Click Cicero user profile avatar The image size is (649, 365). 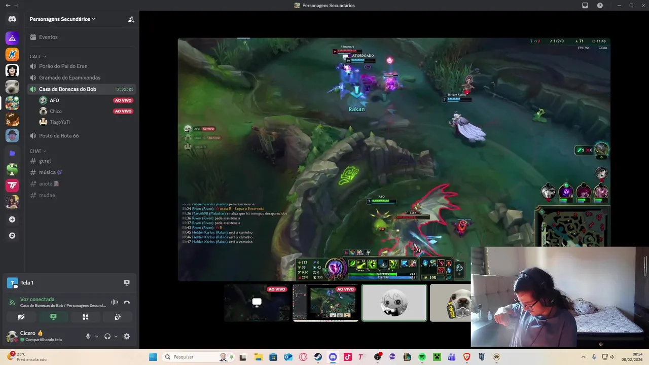12,336
